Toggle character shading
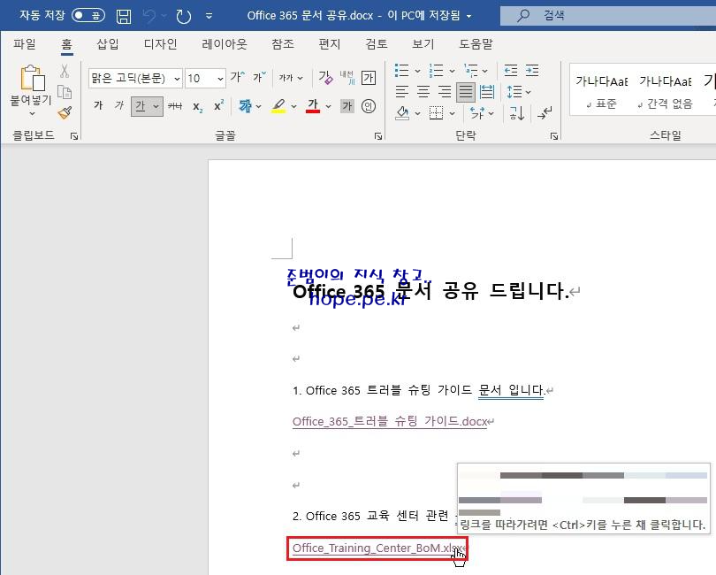This screenshot has width=716, height=575. click(x=347, y=106)
